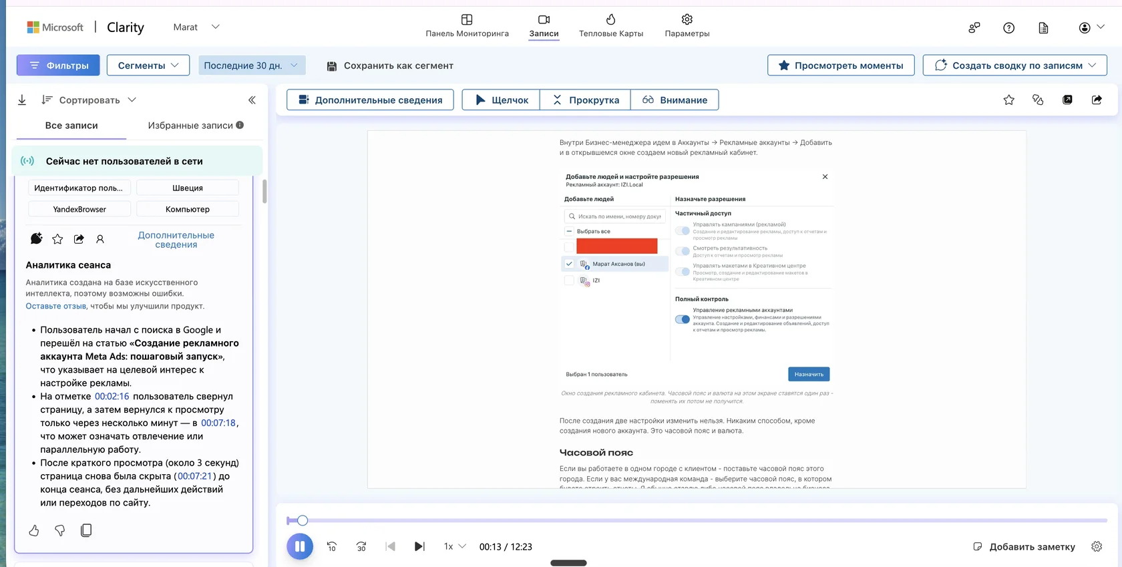Open the 1x playback speed dropdown
This screenshot has height=567, width=1122.
[455, 546]
